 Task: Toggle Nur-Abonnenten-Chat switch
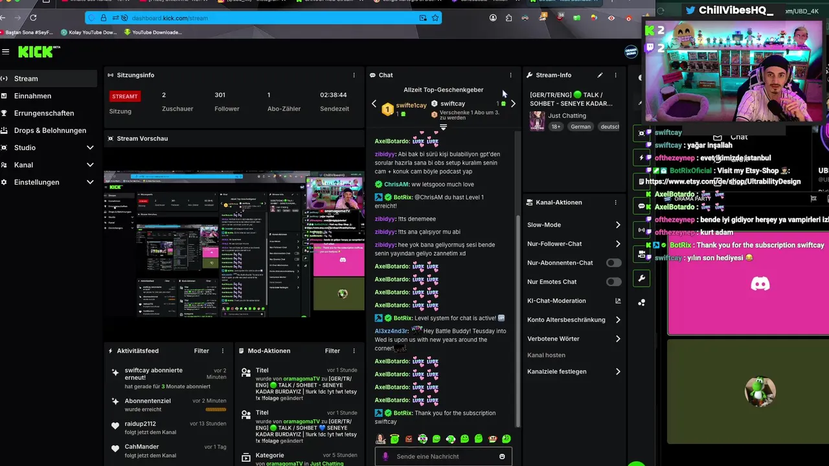click(613, 263)
